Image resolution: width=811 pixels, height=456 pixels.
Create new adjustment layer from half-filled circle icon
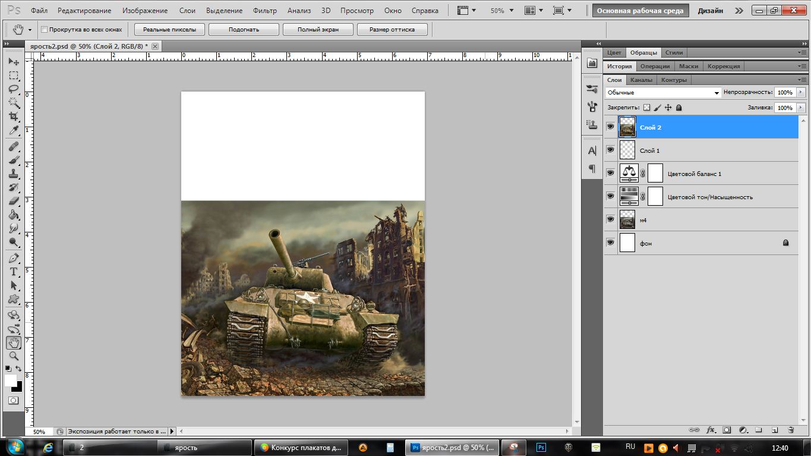[743, 429]
